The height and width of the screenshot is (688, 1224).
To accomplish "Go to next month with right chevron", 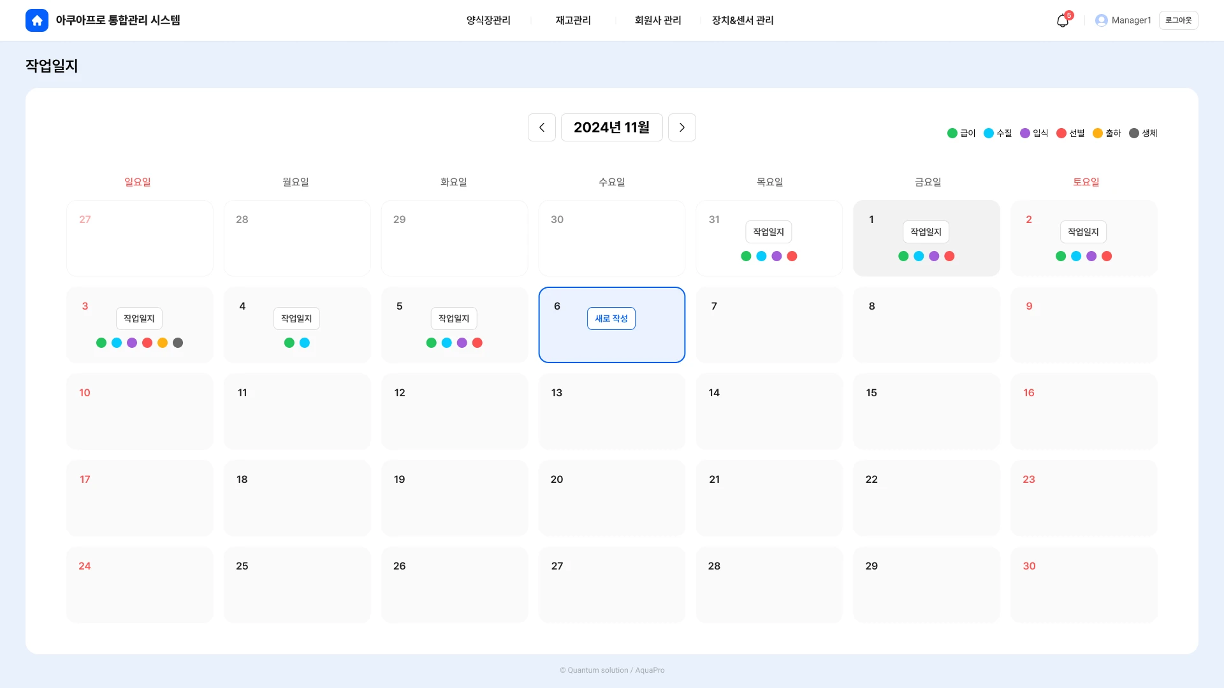I will click(x=682, y=127).
